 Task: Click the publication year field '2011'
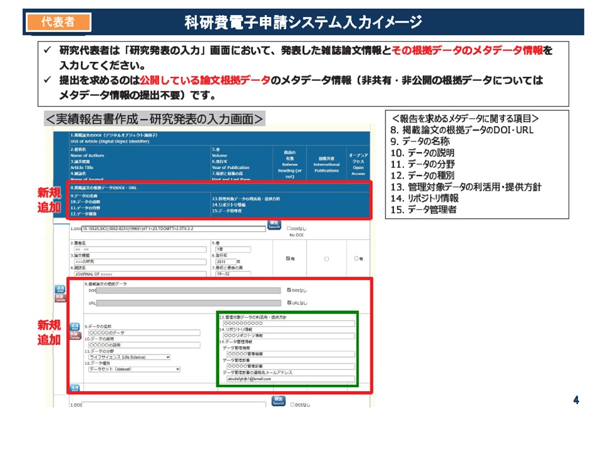226,262
